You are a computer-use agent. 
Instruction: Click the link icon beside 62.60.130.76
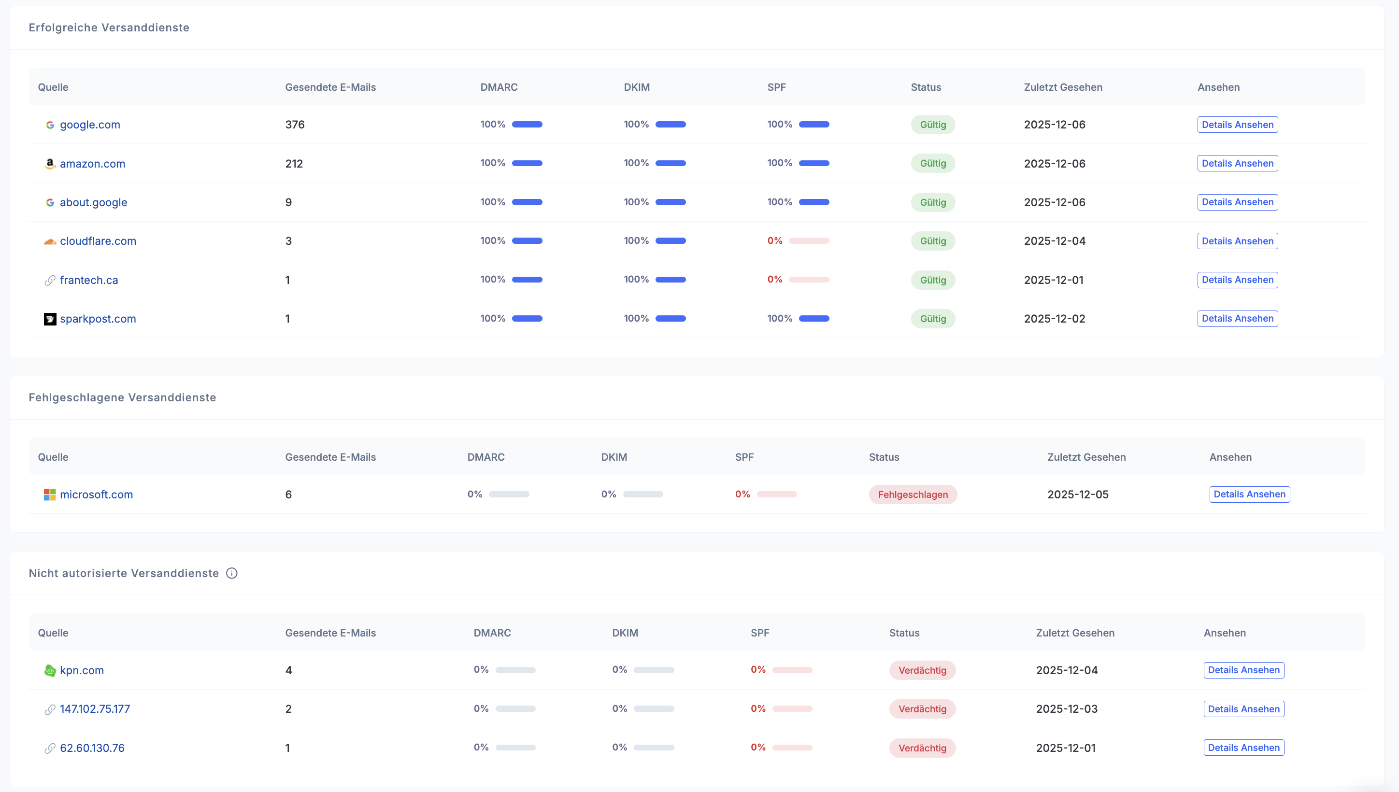(x=50, y=748)
